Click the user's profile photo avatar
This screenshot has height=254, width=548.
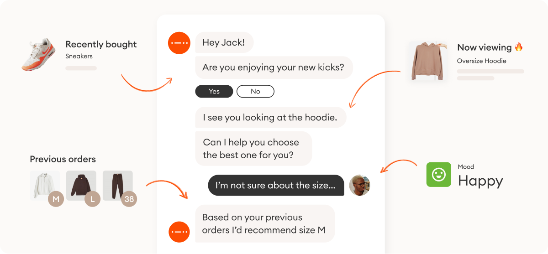(x=359, y=186)
